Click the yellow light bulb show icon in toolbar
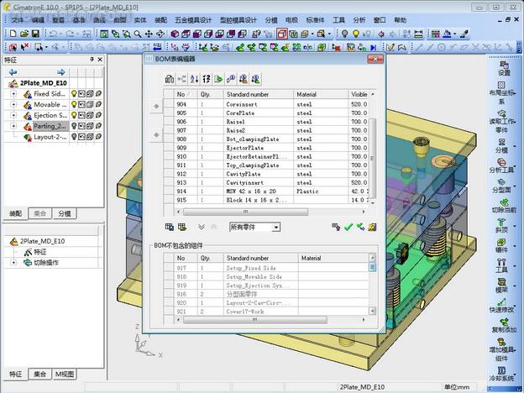The height and width of the screenshot is (393, 524). (356, 34)
